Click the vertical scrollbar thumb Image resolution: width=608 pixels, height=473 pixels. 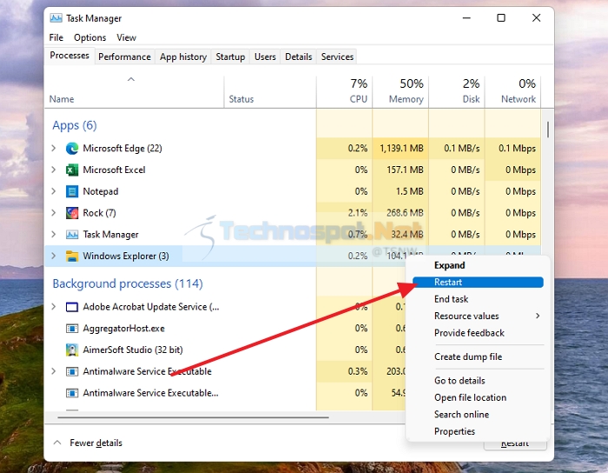[x=547, y=130]
